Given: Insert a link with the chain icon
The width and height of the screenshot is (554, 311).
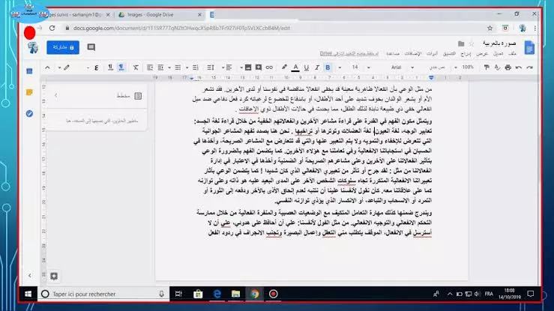Looking at the screenshot, I should point(269,67).
